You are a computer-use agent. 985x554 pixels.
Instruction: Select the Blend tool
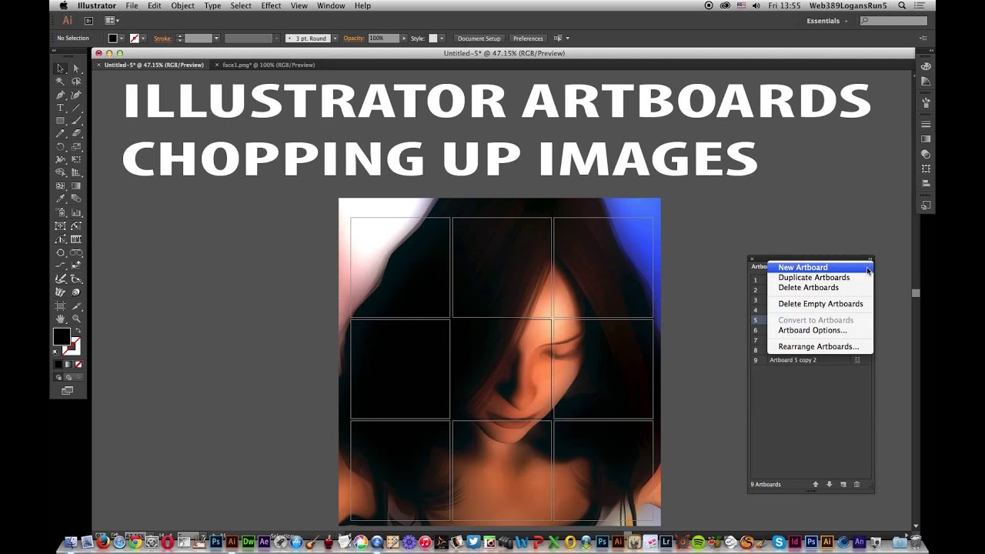pos(76,199)
